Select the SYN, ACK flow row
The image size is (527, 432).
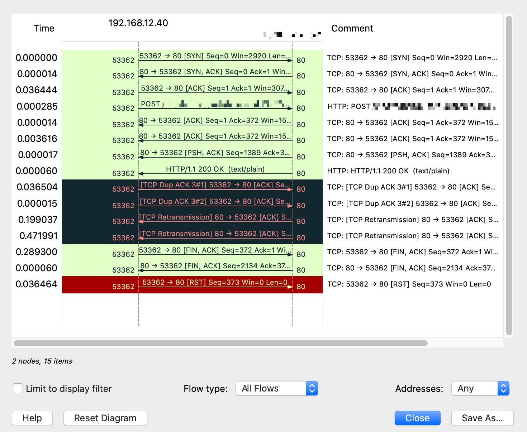(215, 74)
